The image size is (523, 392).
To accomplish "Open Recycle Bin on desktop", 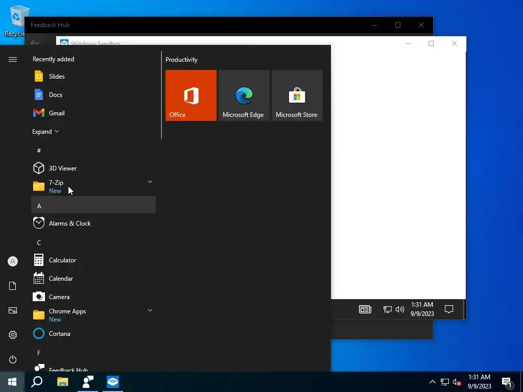I will [15, 20].
